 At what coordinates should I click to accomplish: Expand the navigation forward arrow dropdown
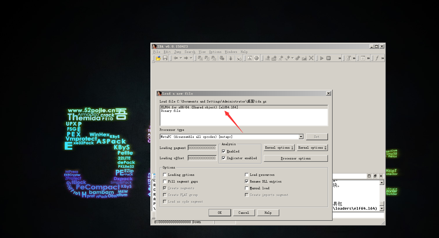pyautogui.click(x=191, y=58)
